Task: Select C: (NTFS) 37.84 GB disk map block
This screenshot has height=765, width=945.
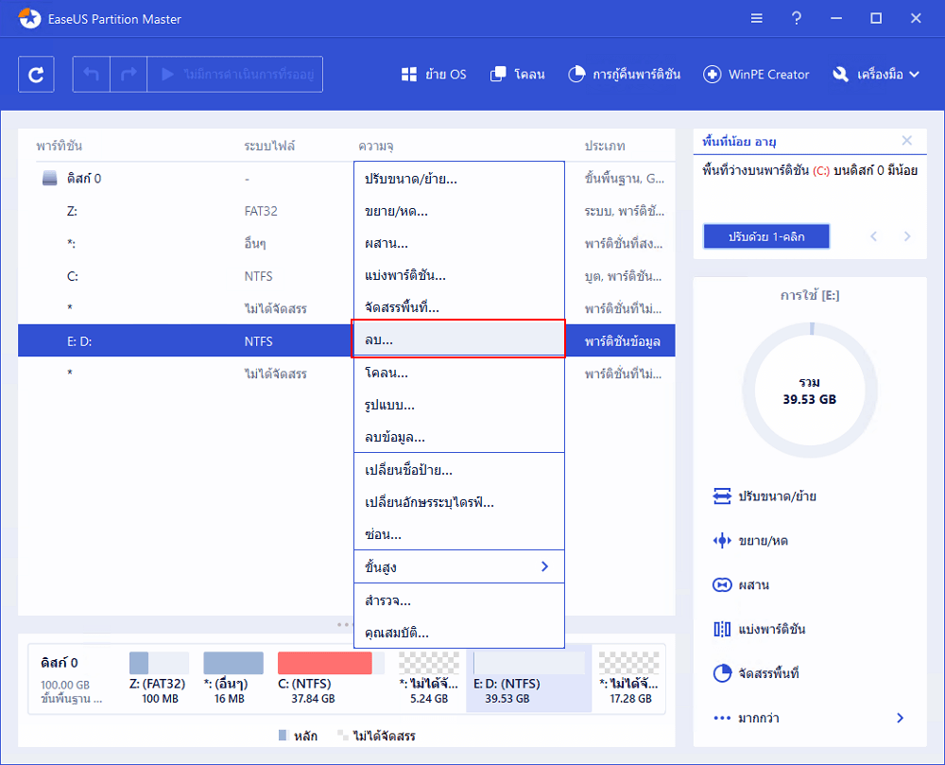Action: (x=330, y=678)
